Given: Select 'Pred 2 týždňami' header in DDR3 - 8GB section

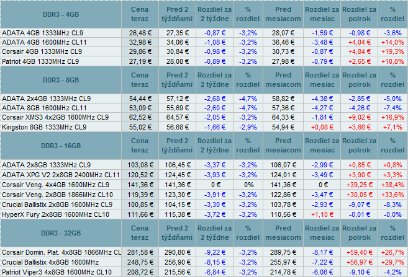Looking at the screenshot, I should coord(177,80).
